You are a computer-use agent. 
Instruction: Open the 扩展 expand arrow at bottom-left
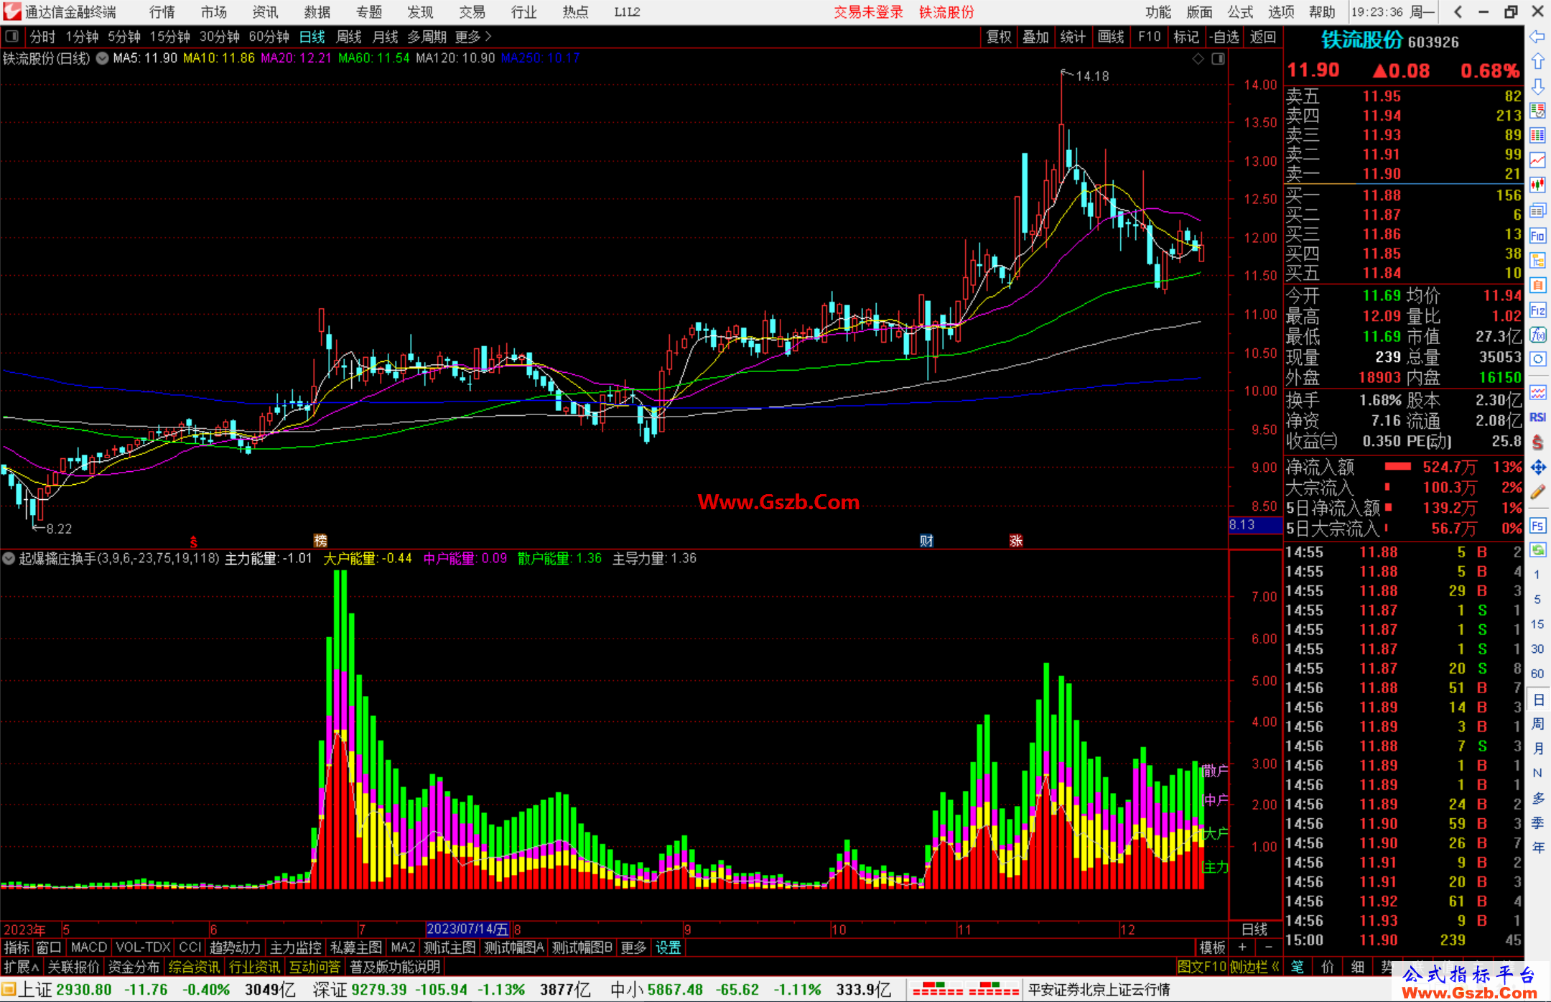pyautogui.click(x=22, y=967)
